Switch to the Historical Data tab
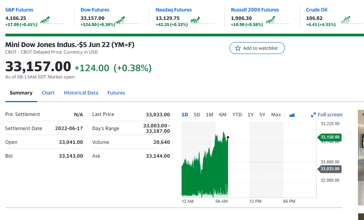 point(81,93)
